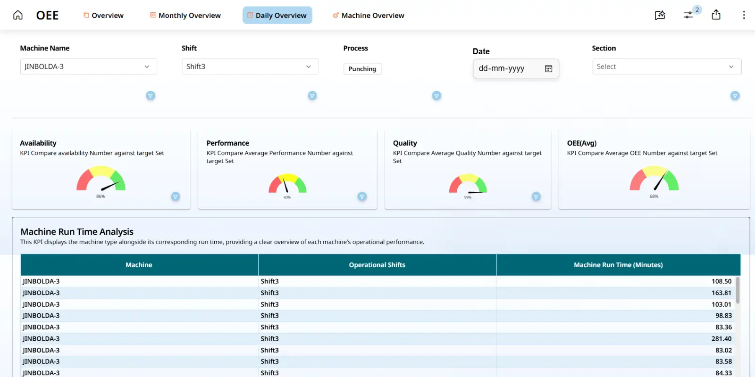
Task: Click the table's vertical scrollbar
Action: click(x=738, y=290)
